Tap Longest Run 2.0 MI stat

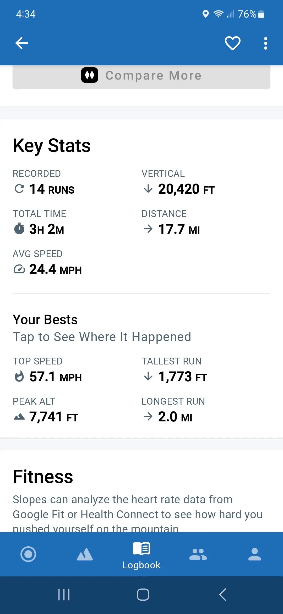point(173,410)
